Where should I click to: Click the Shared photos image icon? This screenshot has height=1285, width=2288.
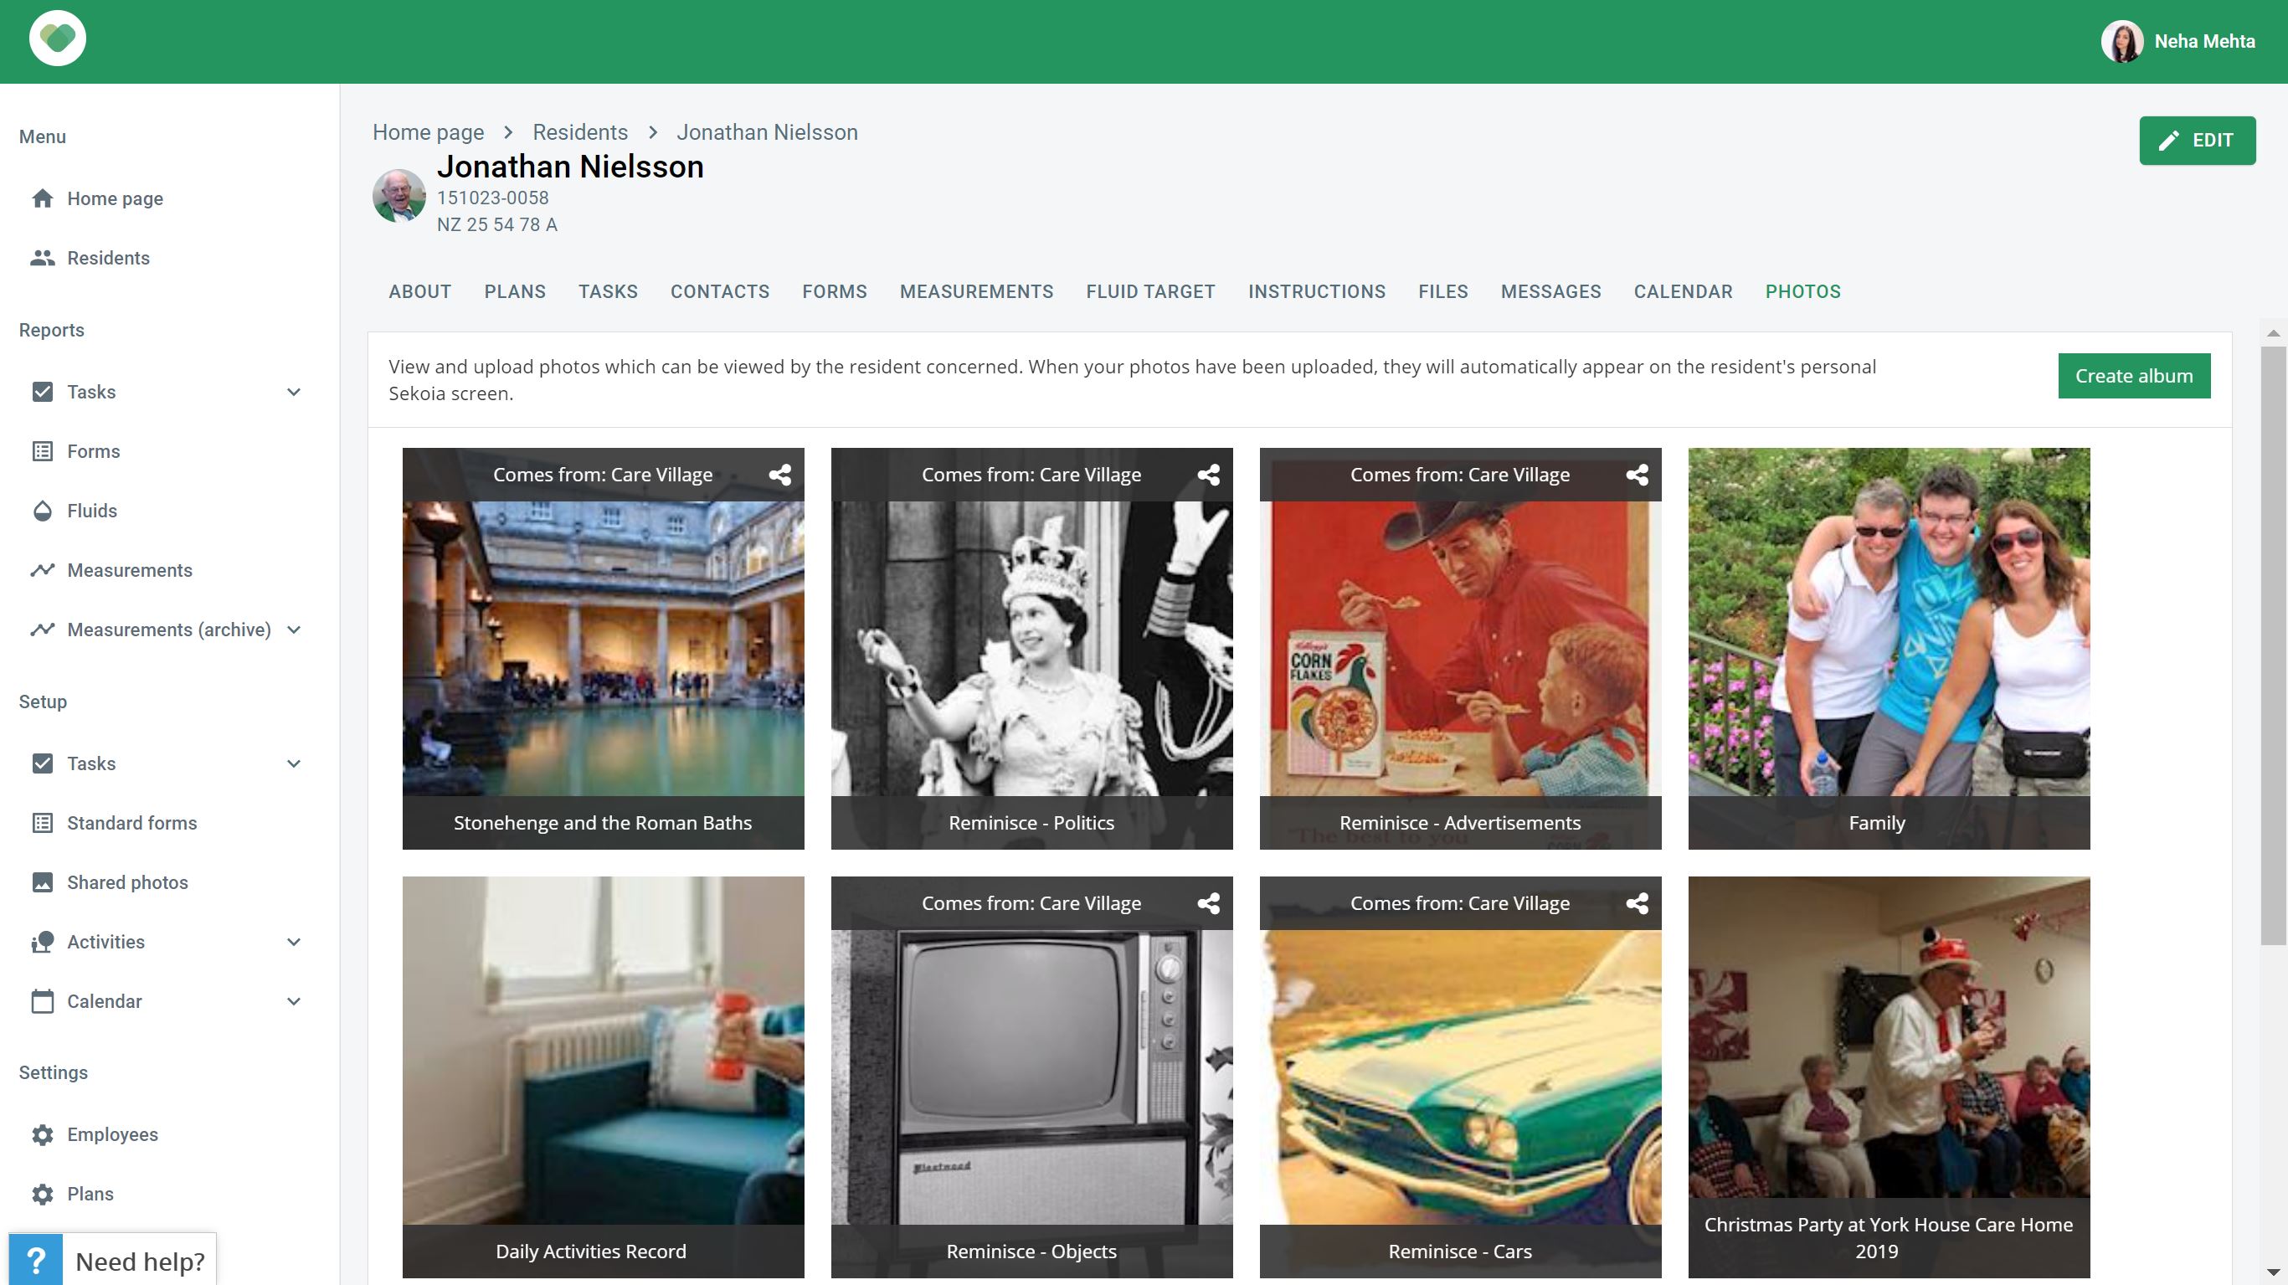(x=42, y=882)
